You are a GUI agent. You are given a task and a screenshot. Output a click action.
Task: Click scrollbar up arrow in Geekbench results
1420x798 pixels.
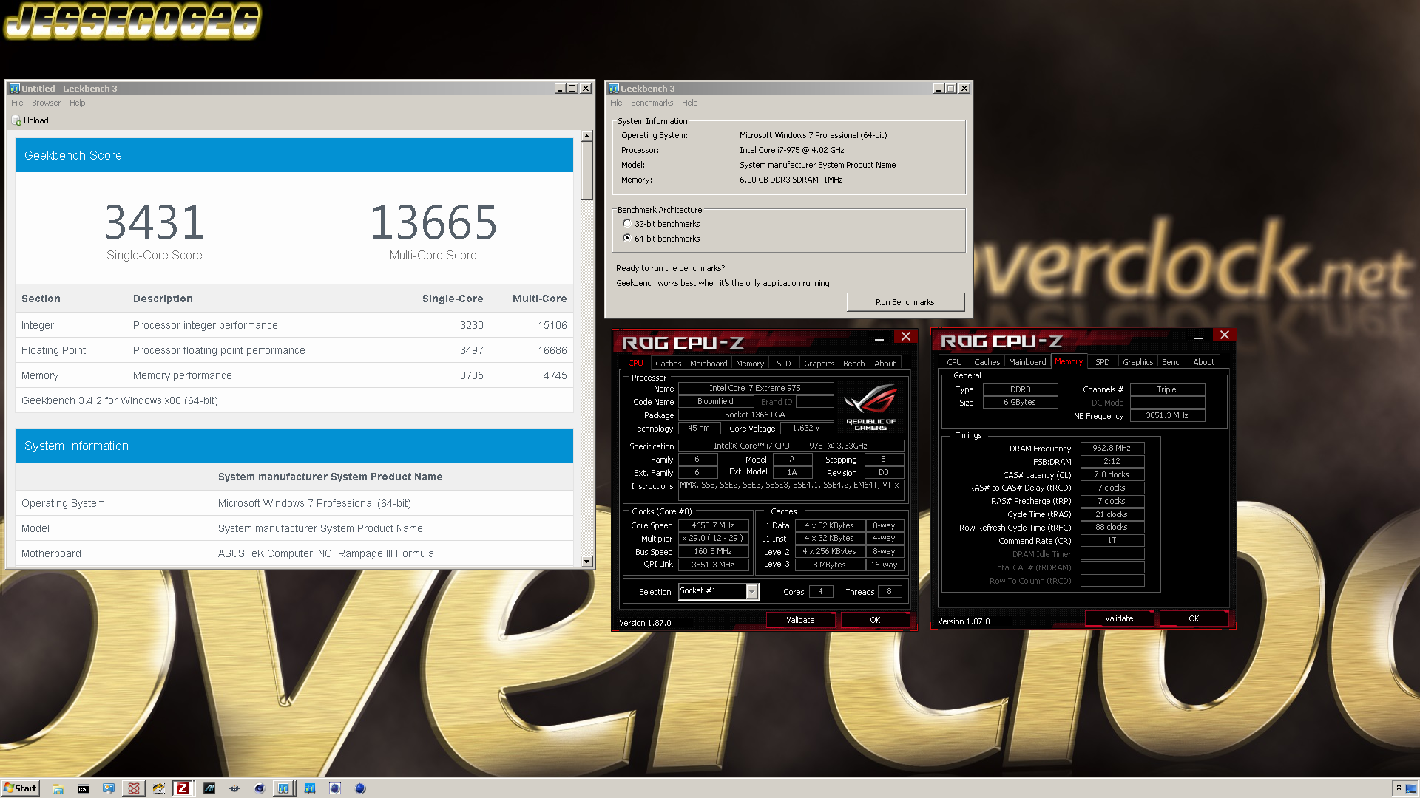587,136
